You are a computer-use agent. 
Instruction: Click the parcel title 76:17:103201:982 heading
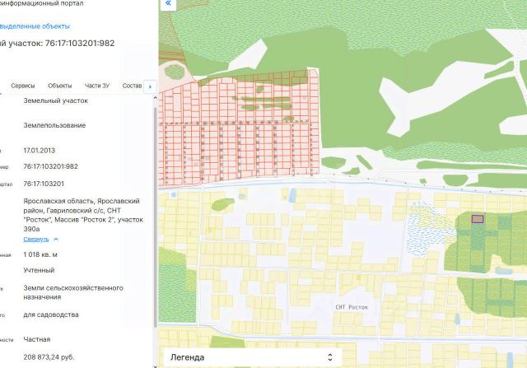[x=57, y=44]
